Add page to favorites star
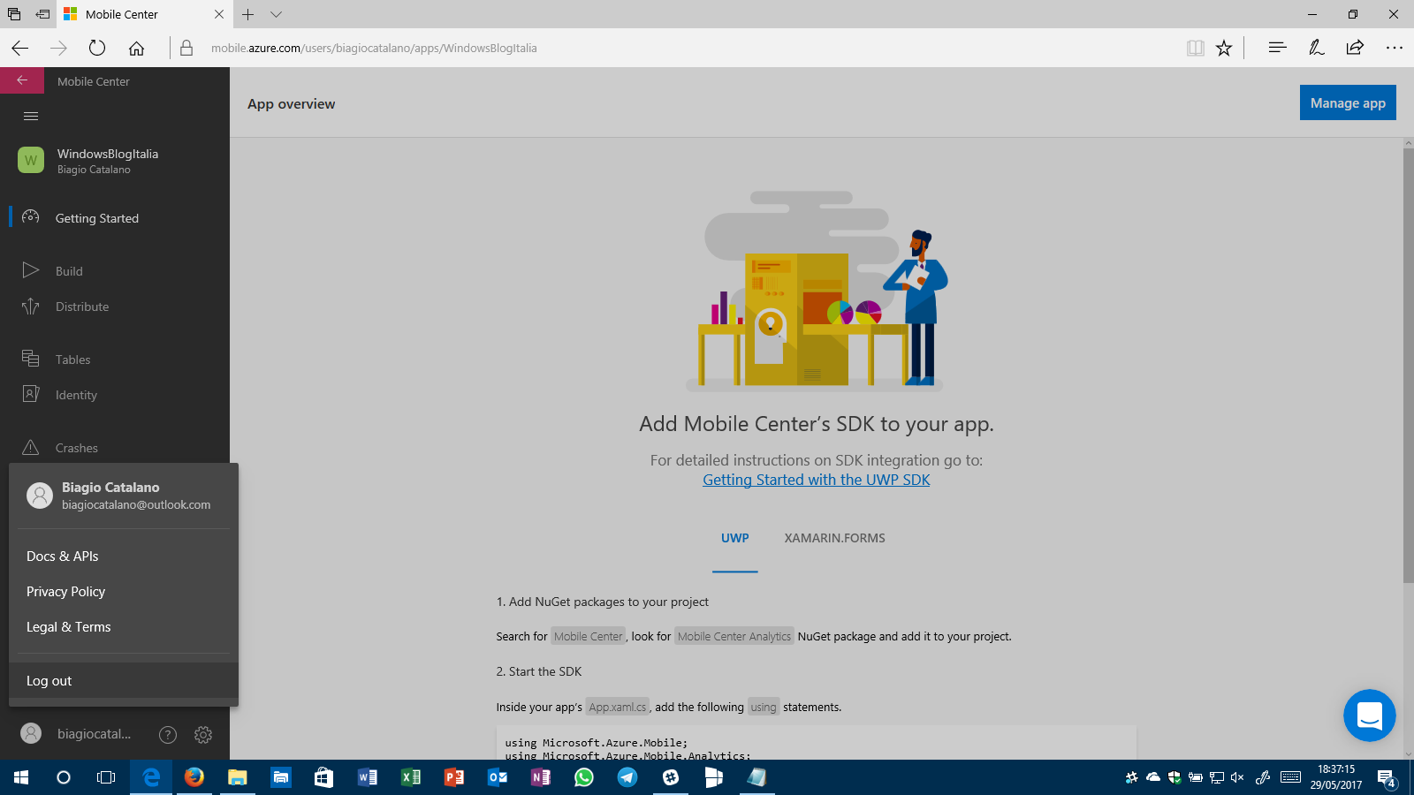 tap(1224, 48)
